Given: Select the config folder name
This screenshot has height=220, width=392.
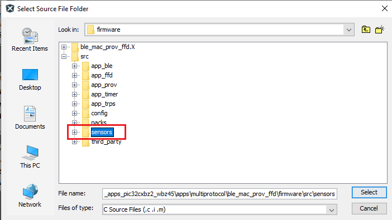Looking at the screenshot, I should pyautogui.click(x=99, y=113).
